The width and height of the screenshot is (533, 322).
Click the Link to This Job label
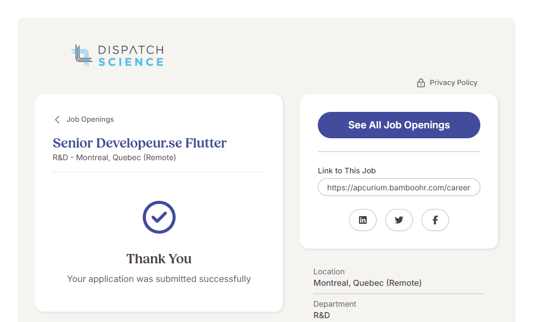[x=347, y=171]
